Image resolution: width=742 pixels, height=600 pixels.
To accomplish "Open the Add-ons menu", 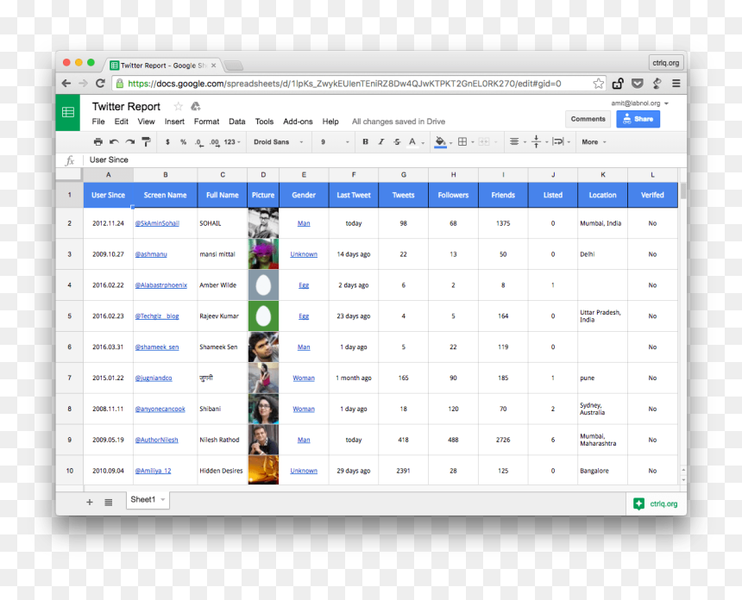I will (298, 122).
